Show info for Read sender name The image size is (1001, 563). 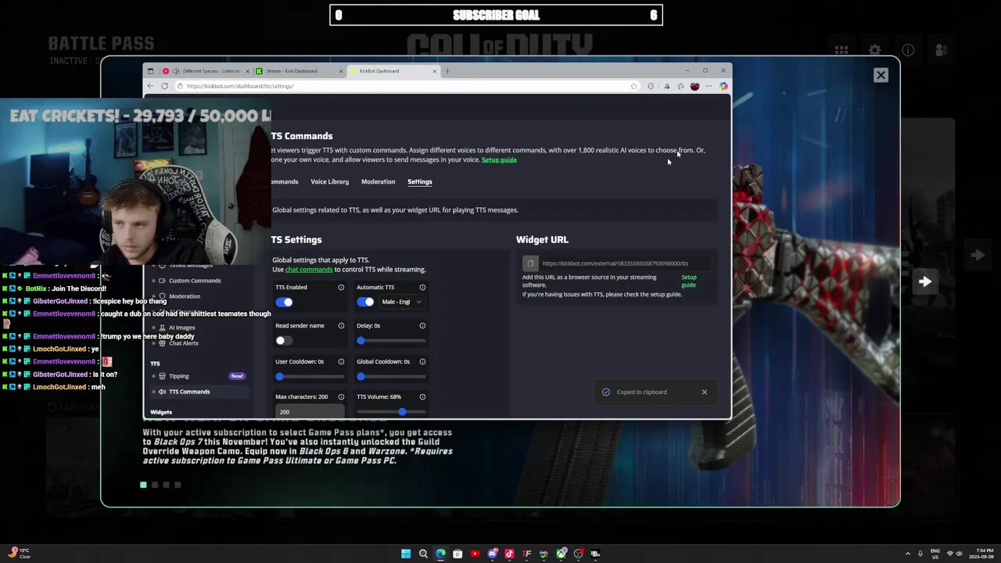341,325
